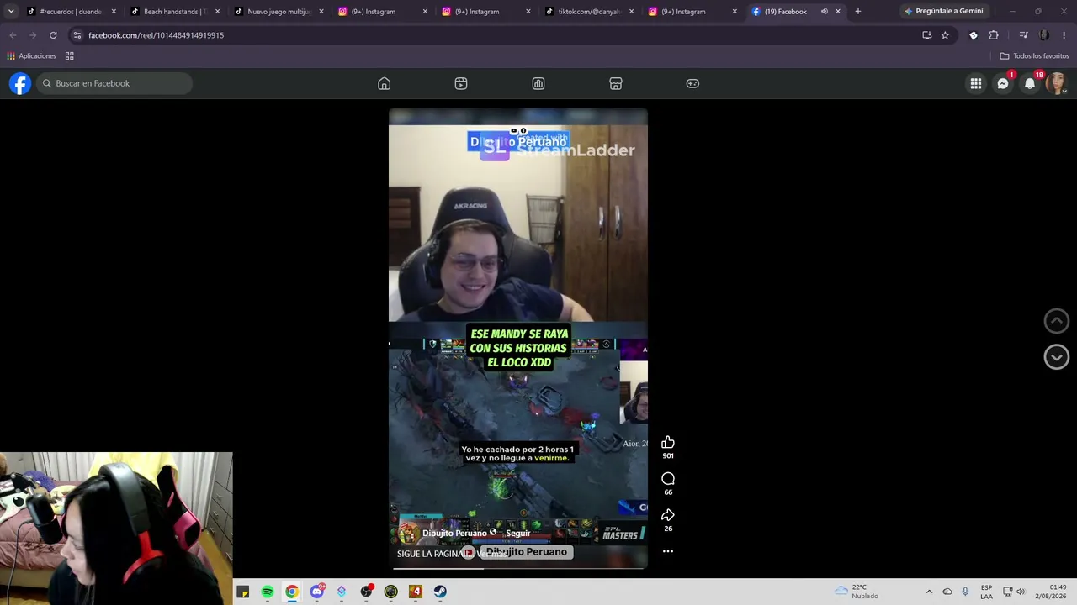The width and height of the screenshot is (1077, 605).
Task: Bookmark this page with star icon
Action: [945, 35]
